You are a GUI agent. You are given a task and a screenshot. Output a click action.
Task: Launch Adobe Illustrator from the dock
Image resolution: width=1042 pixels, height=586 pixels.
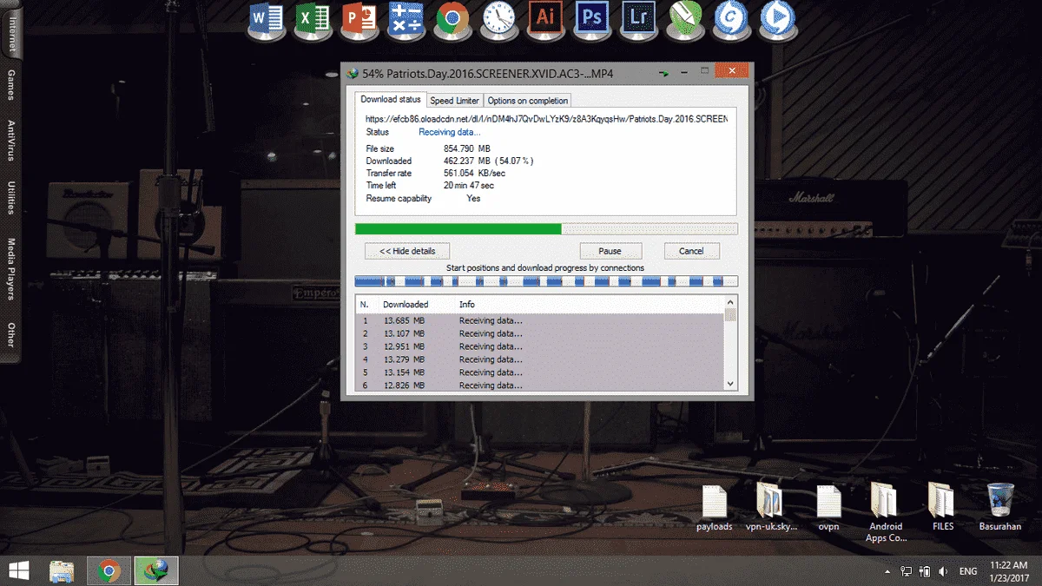(x=546, y=17)
